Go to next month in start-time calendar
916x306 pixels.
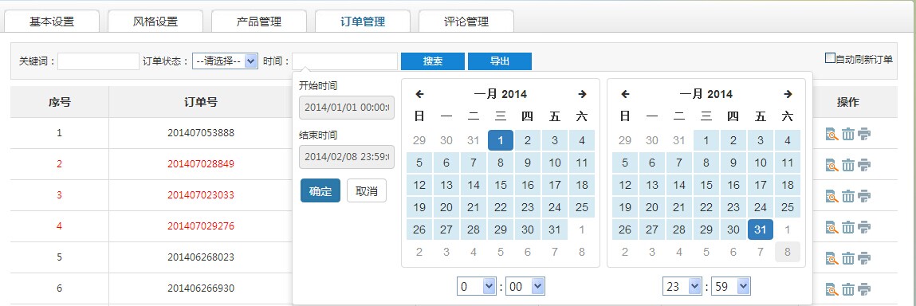[x=582, y=94]
